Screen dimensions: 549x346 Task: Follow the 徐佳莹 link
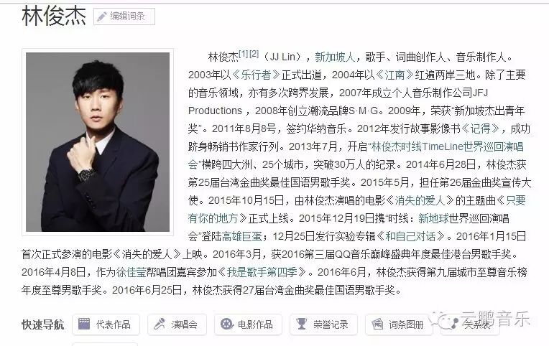tap(131, 272)
